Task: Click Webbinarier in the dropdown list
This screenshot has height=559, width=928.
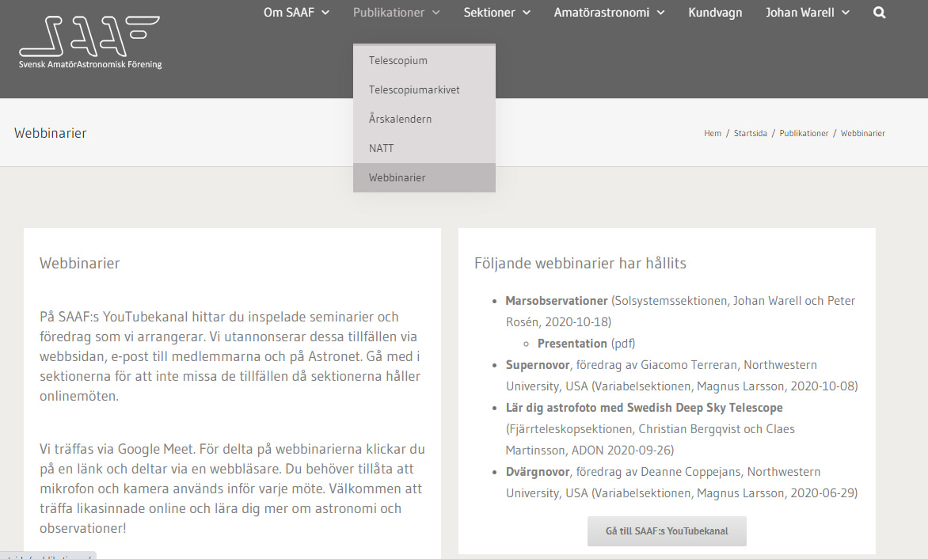Action: (x=397, y=178)
